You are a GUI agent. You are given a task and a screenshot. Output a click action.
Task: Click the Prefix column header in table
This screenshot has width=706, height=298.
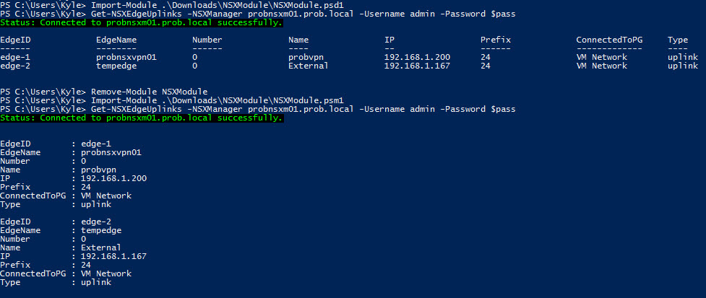tap(495, 40)
